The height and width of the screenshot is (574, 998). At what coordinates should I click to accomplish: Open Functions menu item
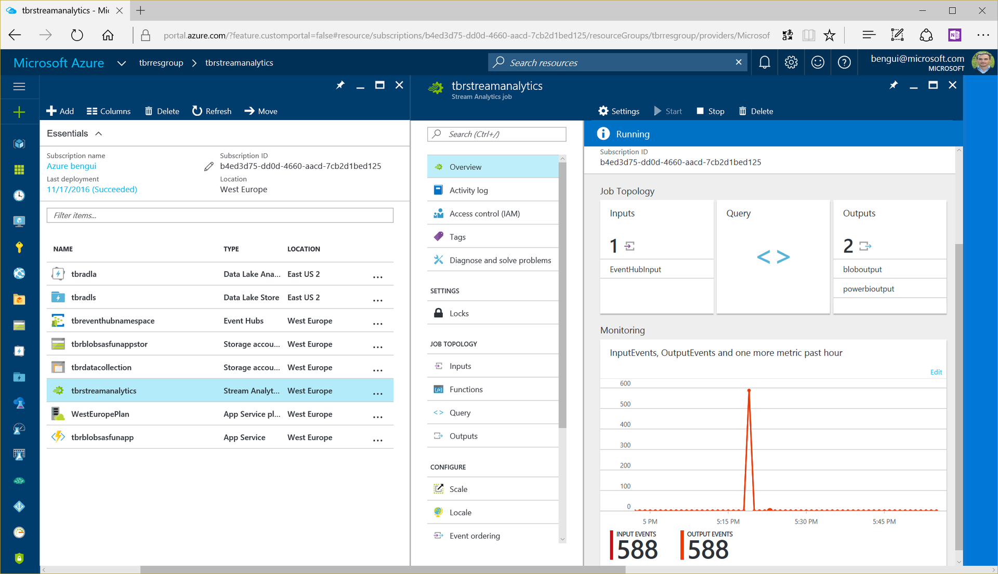tap(493, 390)
